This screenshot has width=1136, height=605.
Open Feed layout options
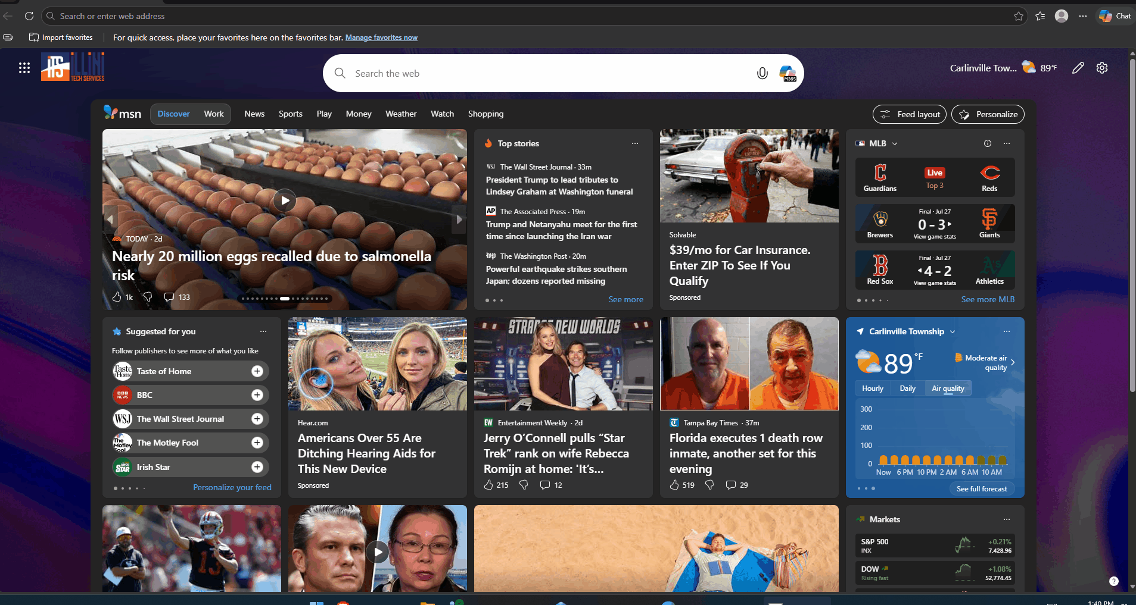click(x=909, y=114)
